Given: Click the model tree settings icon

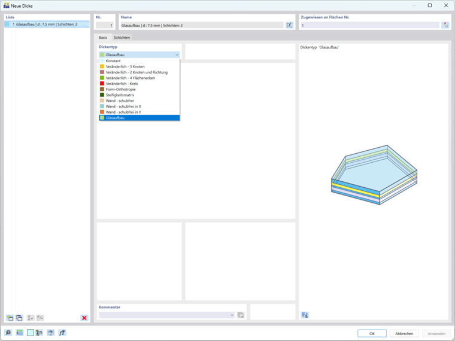Looking at the screenshot, I should (39, 333).
